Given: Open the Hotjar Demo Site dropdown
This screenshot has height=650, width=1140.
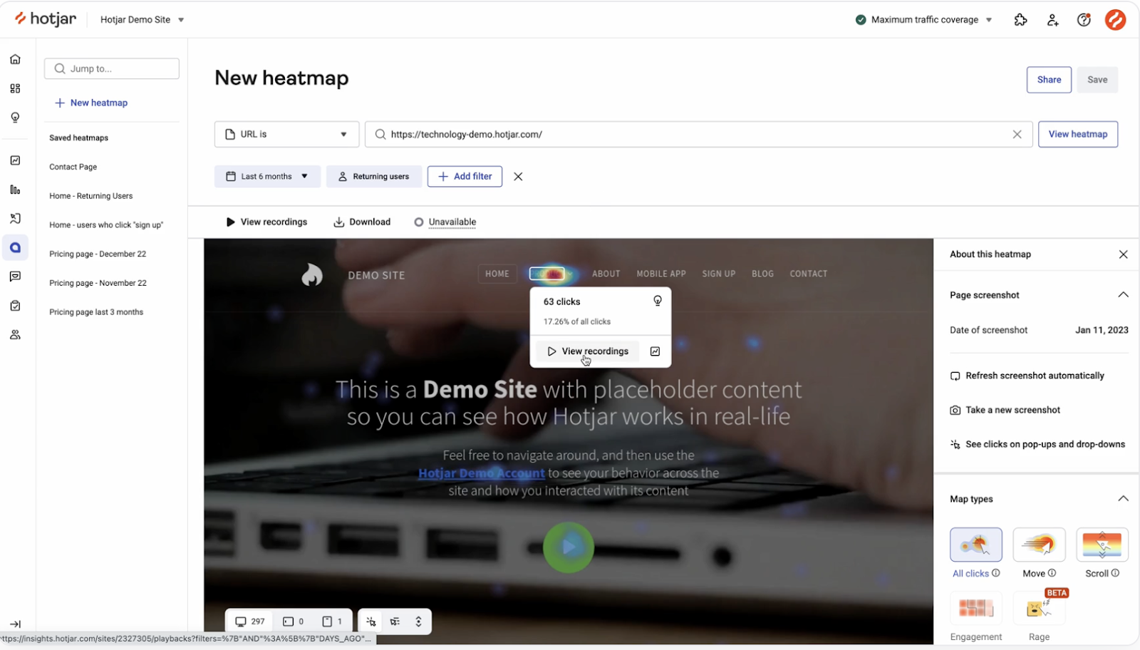Looking at the screenshot, I should click(x=142, y=20).
